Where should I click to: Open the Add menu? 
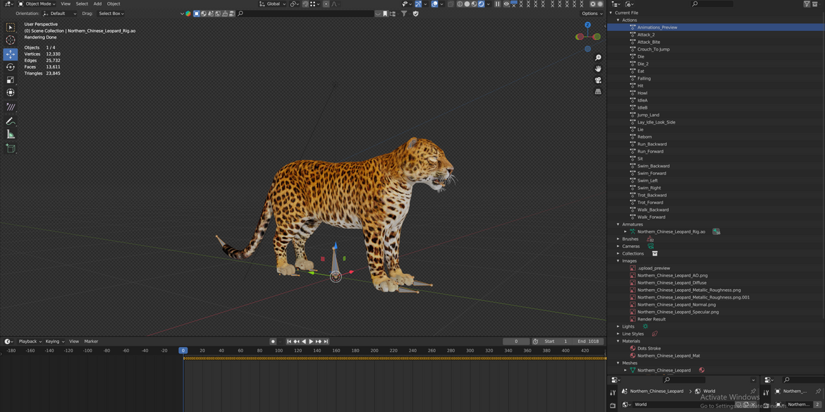click(97, 4)
